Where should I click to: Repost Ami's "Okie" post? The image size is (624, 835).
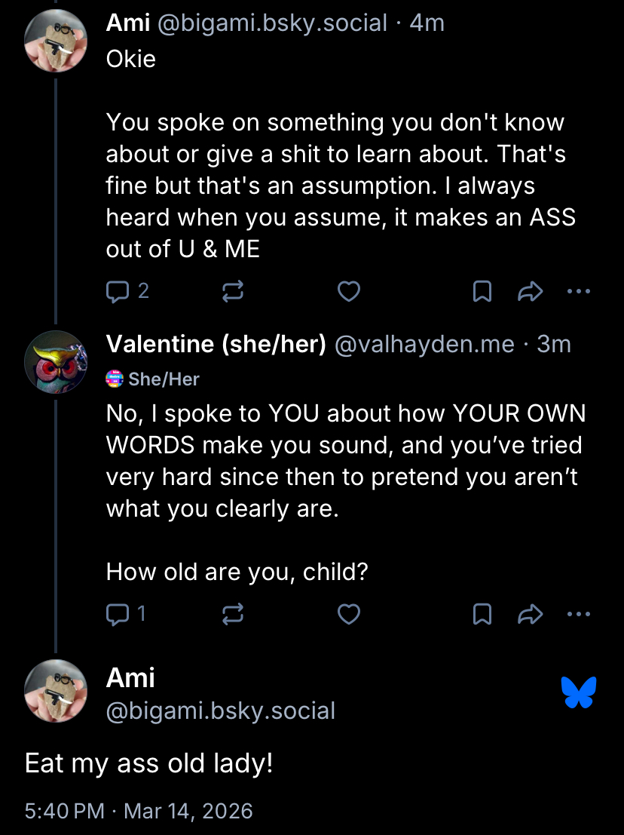tap(233, 291)
